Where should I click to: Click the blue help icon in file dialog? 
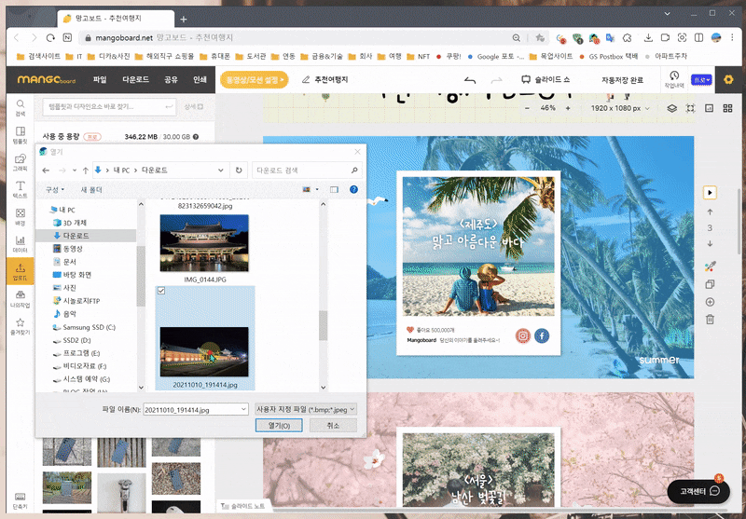353,189
